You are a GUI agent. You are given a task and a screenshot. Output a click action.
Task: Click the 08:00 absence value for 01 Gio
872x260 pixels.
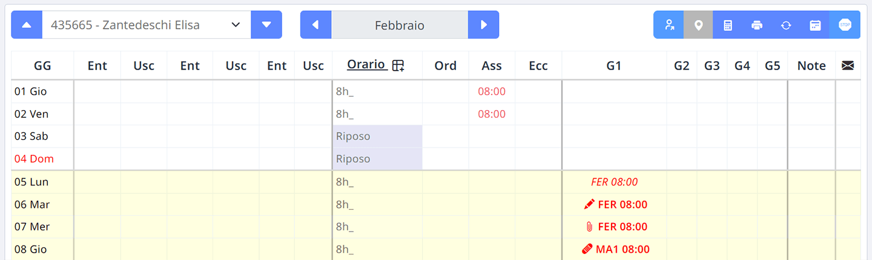coord(492,92)
